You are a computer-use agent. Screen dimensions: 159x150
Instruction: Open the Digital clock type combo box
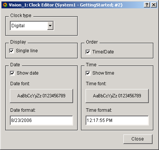tap(32, 26)
